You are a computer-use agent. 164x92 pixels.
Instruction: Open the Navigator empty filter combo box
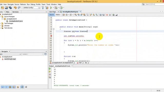pyautogui.click(x=33, y=54)
